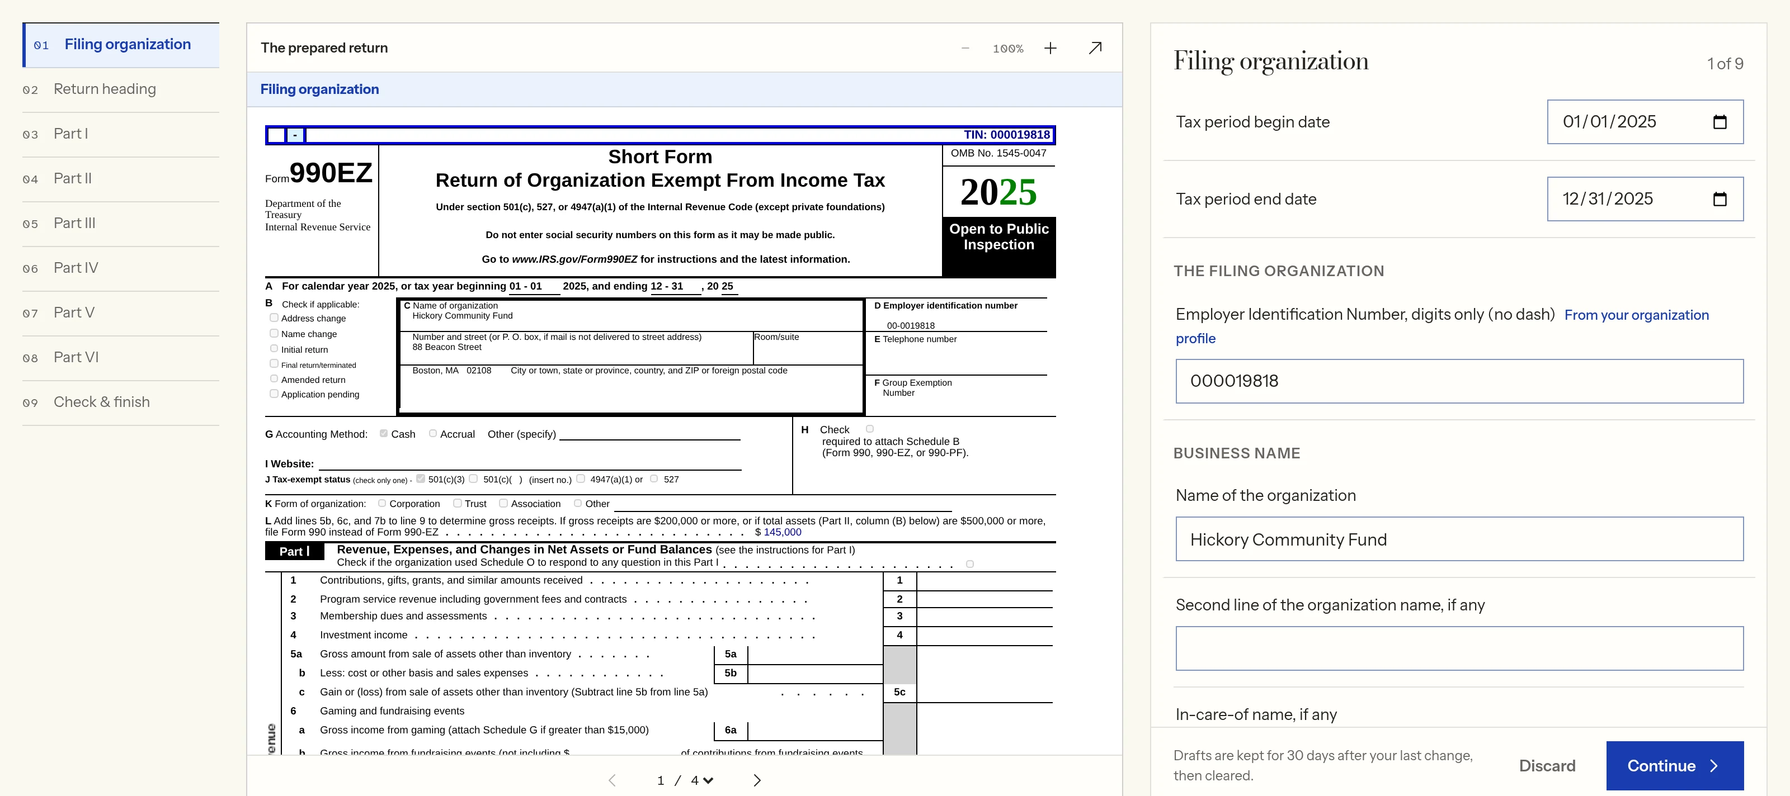Click the 145,000 gross receipts value

[x=783, y=532]
